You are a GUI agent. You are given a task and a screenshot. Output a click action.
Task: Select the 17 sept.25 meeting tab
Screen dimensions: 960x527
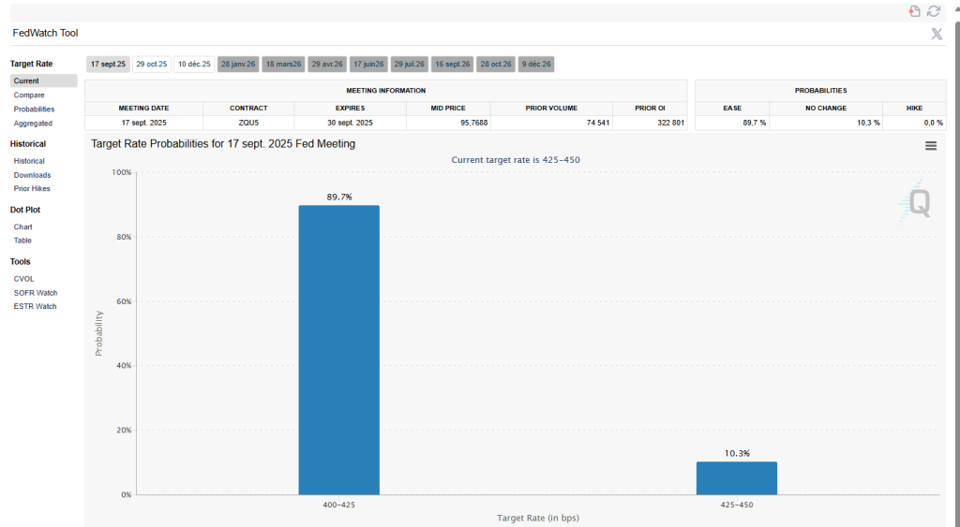click(108, 64)
